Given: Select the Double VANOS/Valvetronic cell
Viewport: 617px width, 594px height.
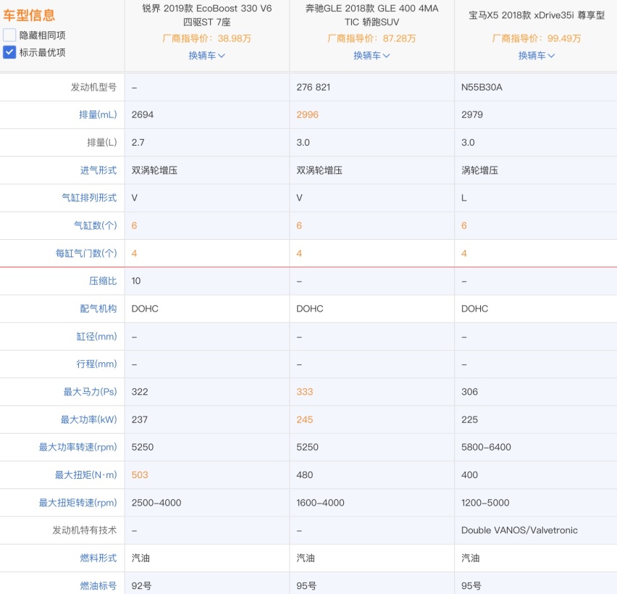Looking at the screenshot, I should (519, 530).
